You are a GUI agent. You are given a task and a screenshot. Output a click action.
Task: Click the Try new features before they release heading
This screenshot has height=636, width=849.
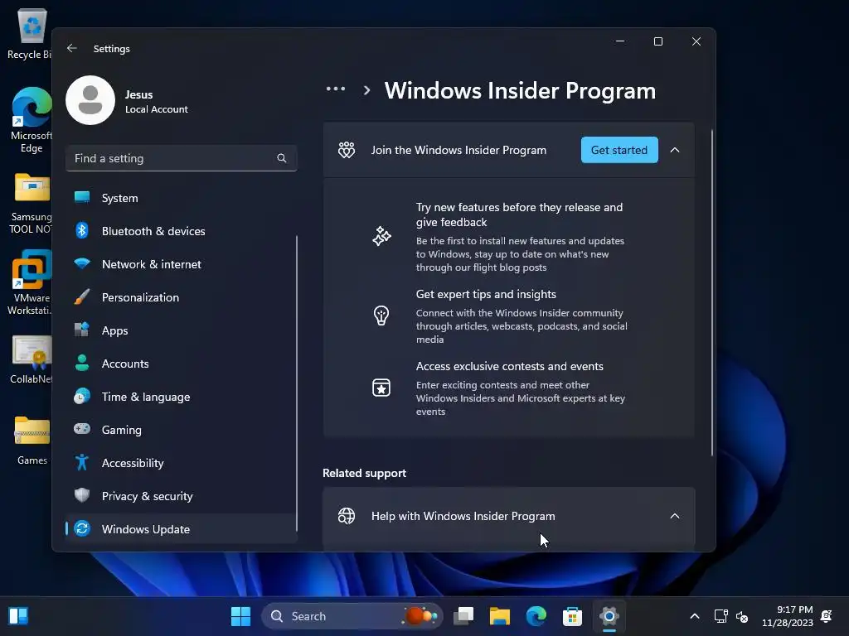[x=519, y=214]
